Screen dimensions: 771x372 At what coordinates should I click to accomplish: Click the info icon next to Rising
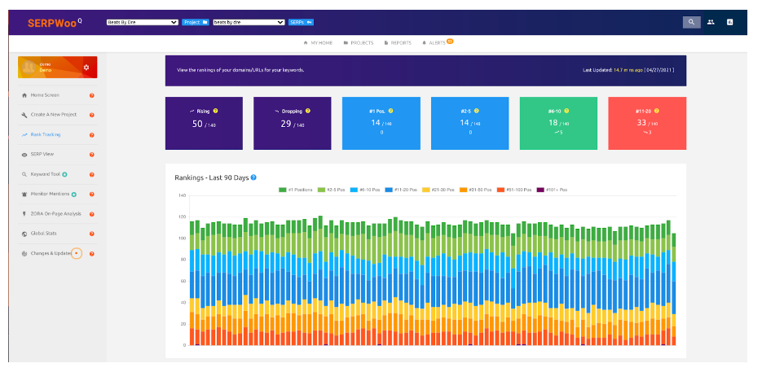click(215, 110)
